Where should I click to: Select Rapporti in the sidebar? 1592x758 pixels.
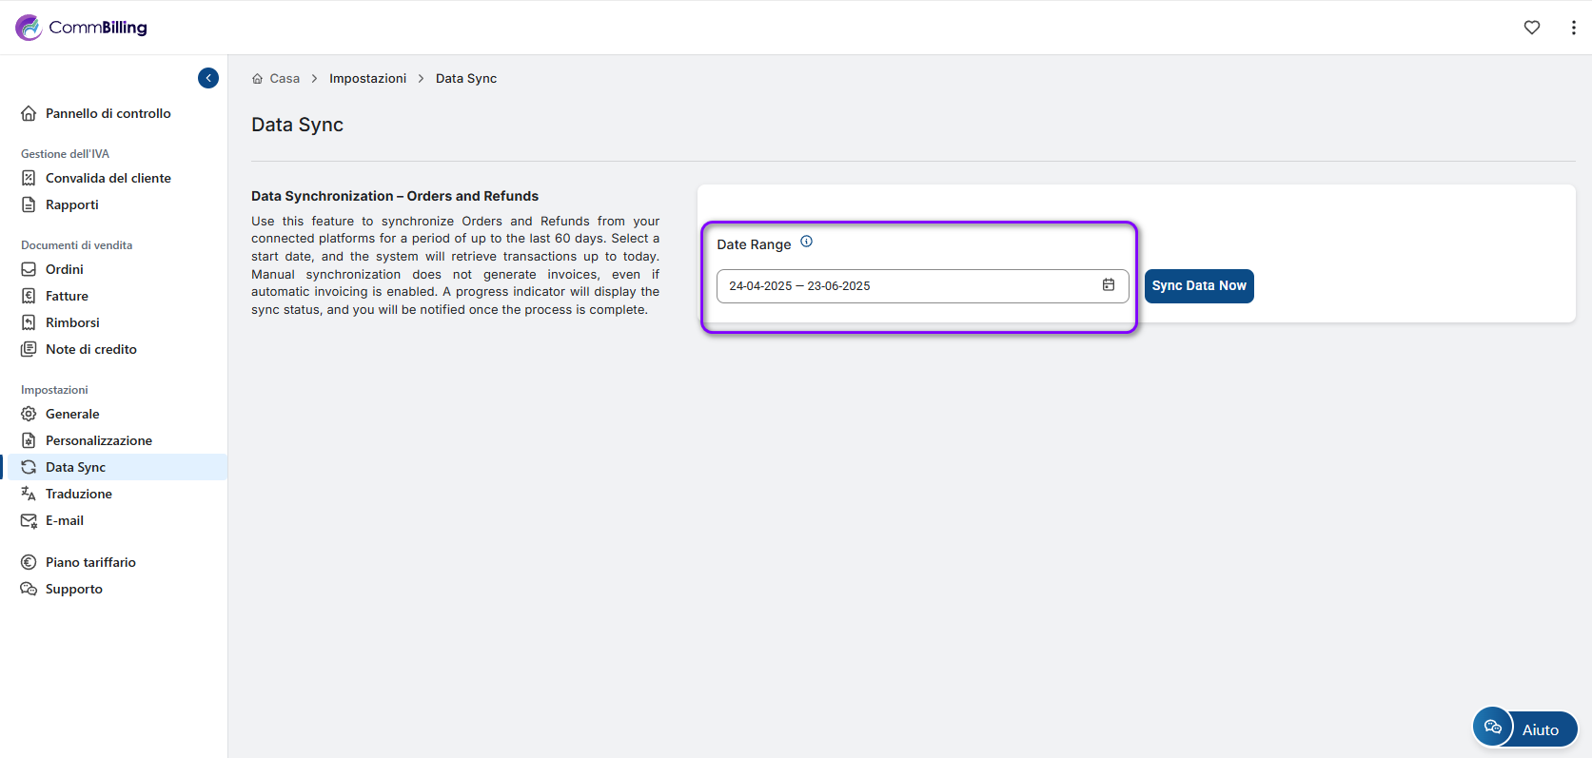(71, 204)
